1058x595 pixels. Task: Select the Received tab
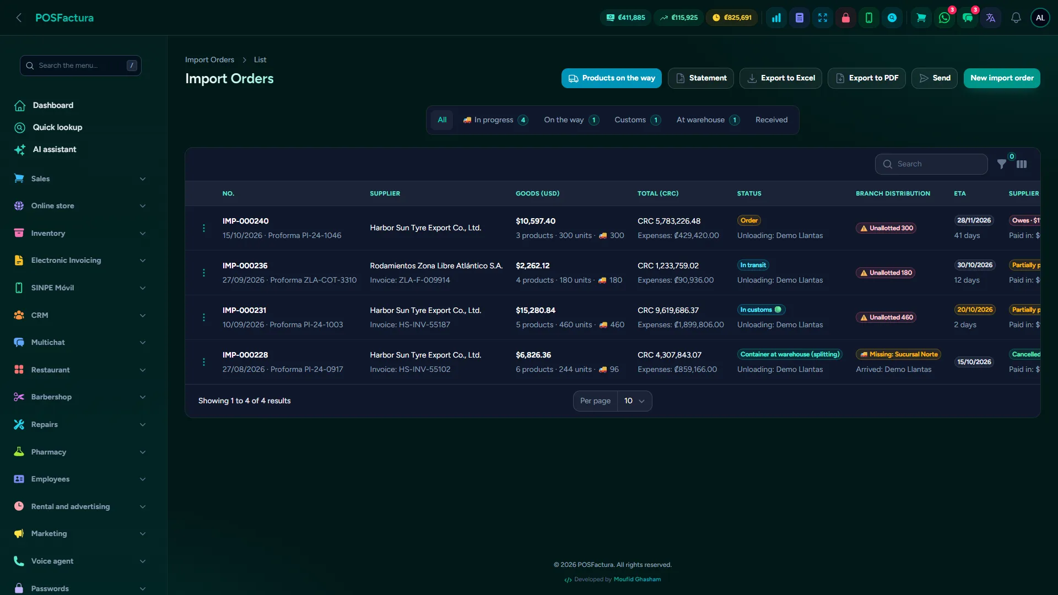click(x=771, y=120)
